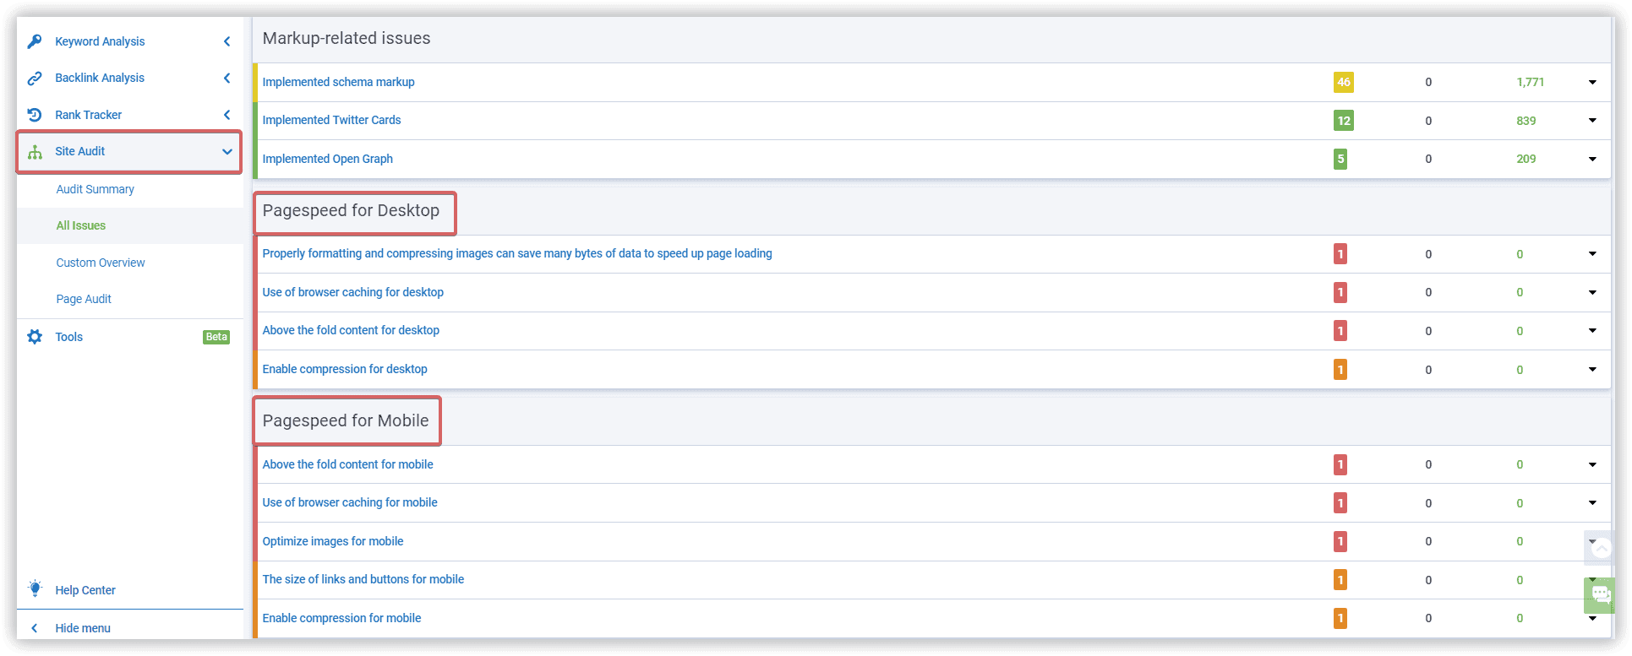
Task: Select the All Issues menu item
Action: (x=80, y=225)
